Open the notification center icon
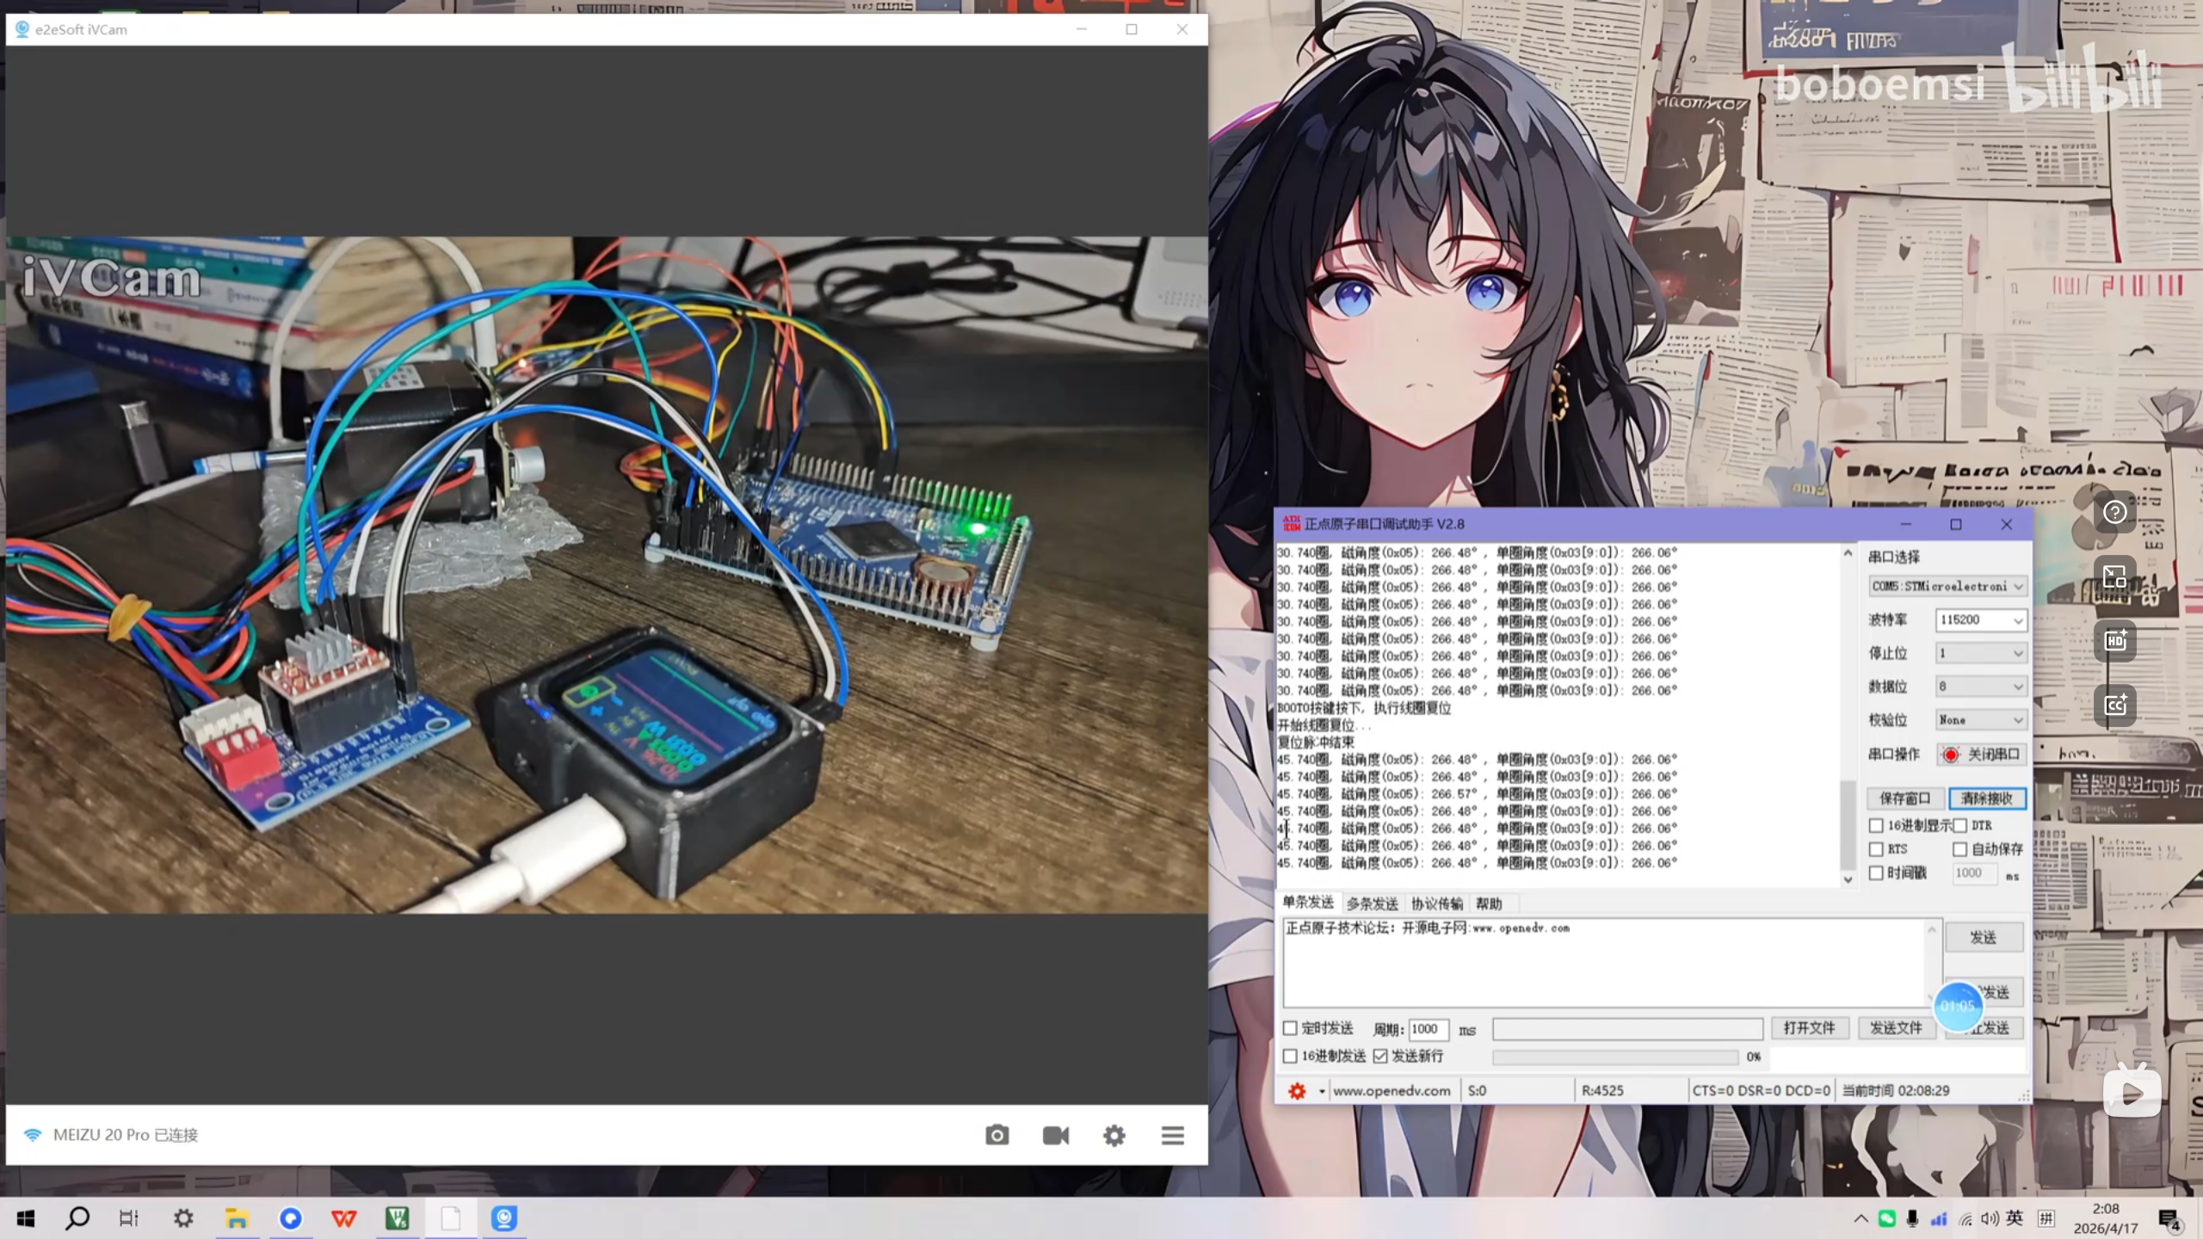This screenshot has height=1239, width=2203. (x=2169, y=1219)
